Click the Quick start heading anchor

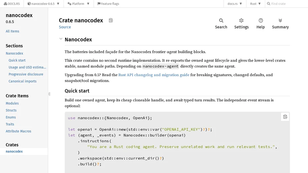77,91
